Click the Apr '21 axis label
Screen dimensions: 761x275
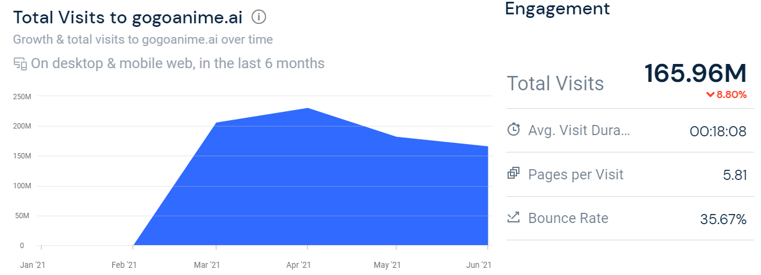298,265
